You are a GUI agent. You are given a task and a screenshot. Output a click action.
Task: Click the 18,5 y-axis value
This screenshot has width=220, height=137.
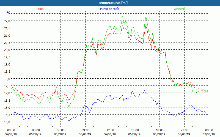[x=7, y=72]
